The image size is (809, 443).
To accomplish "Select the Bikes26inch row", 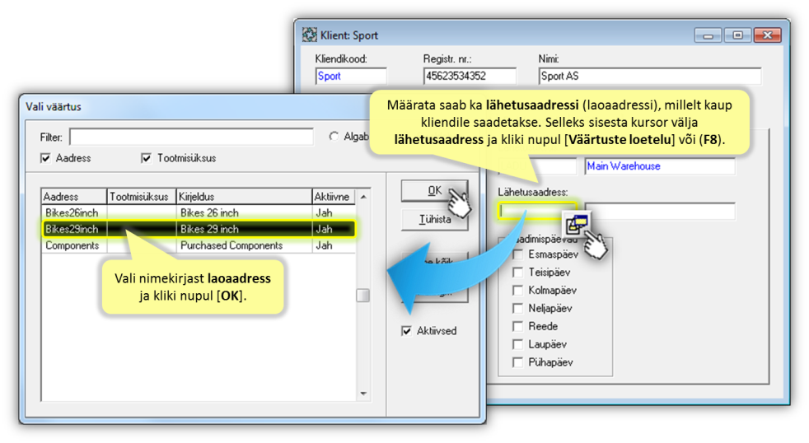I will point(199,212).
